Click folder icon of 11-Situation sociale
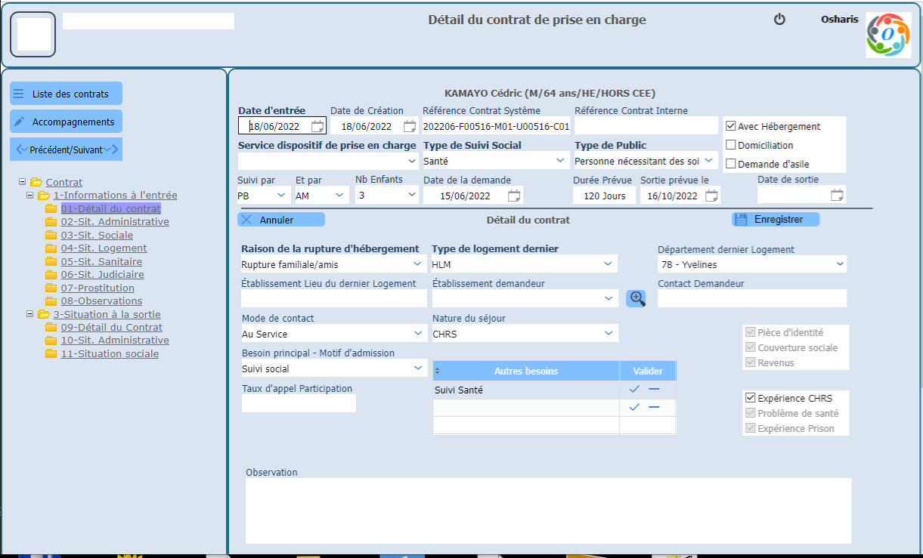 pos(51,353)
